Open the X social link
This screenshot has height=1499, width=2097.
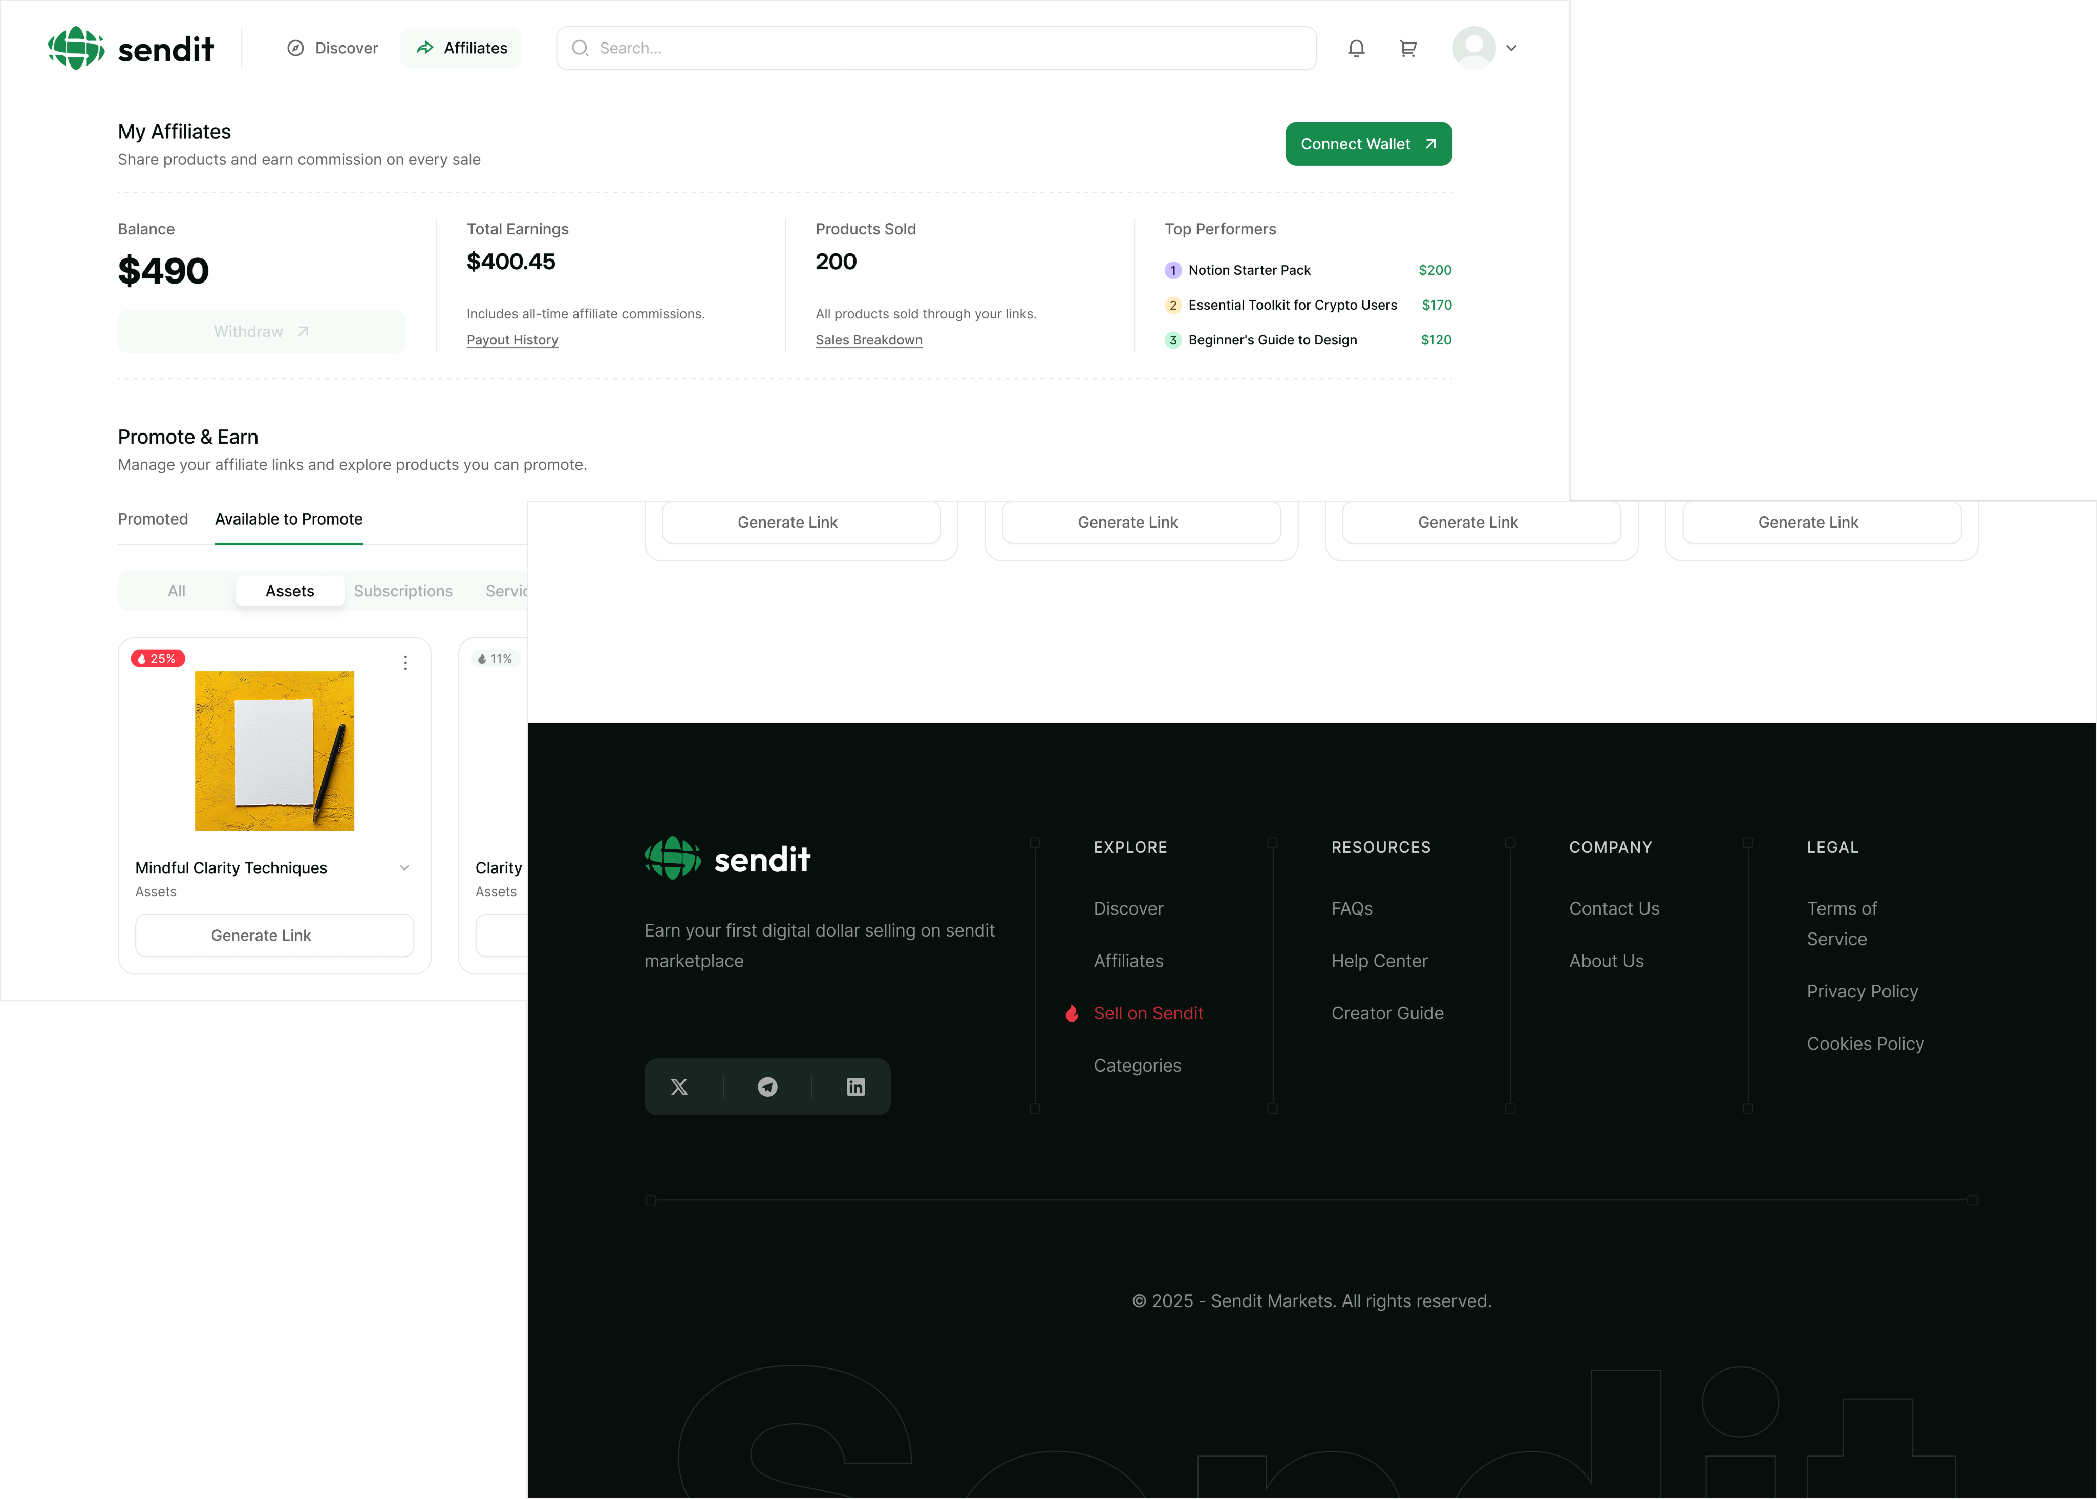(679, 1088)
